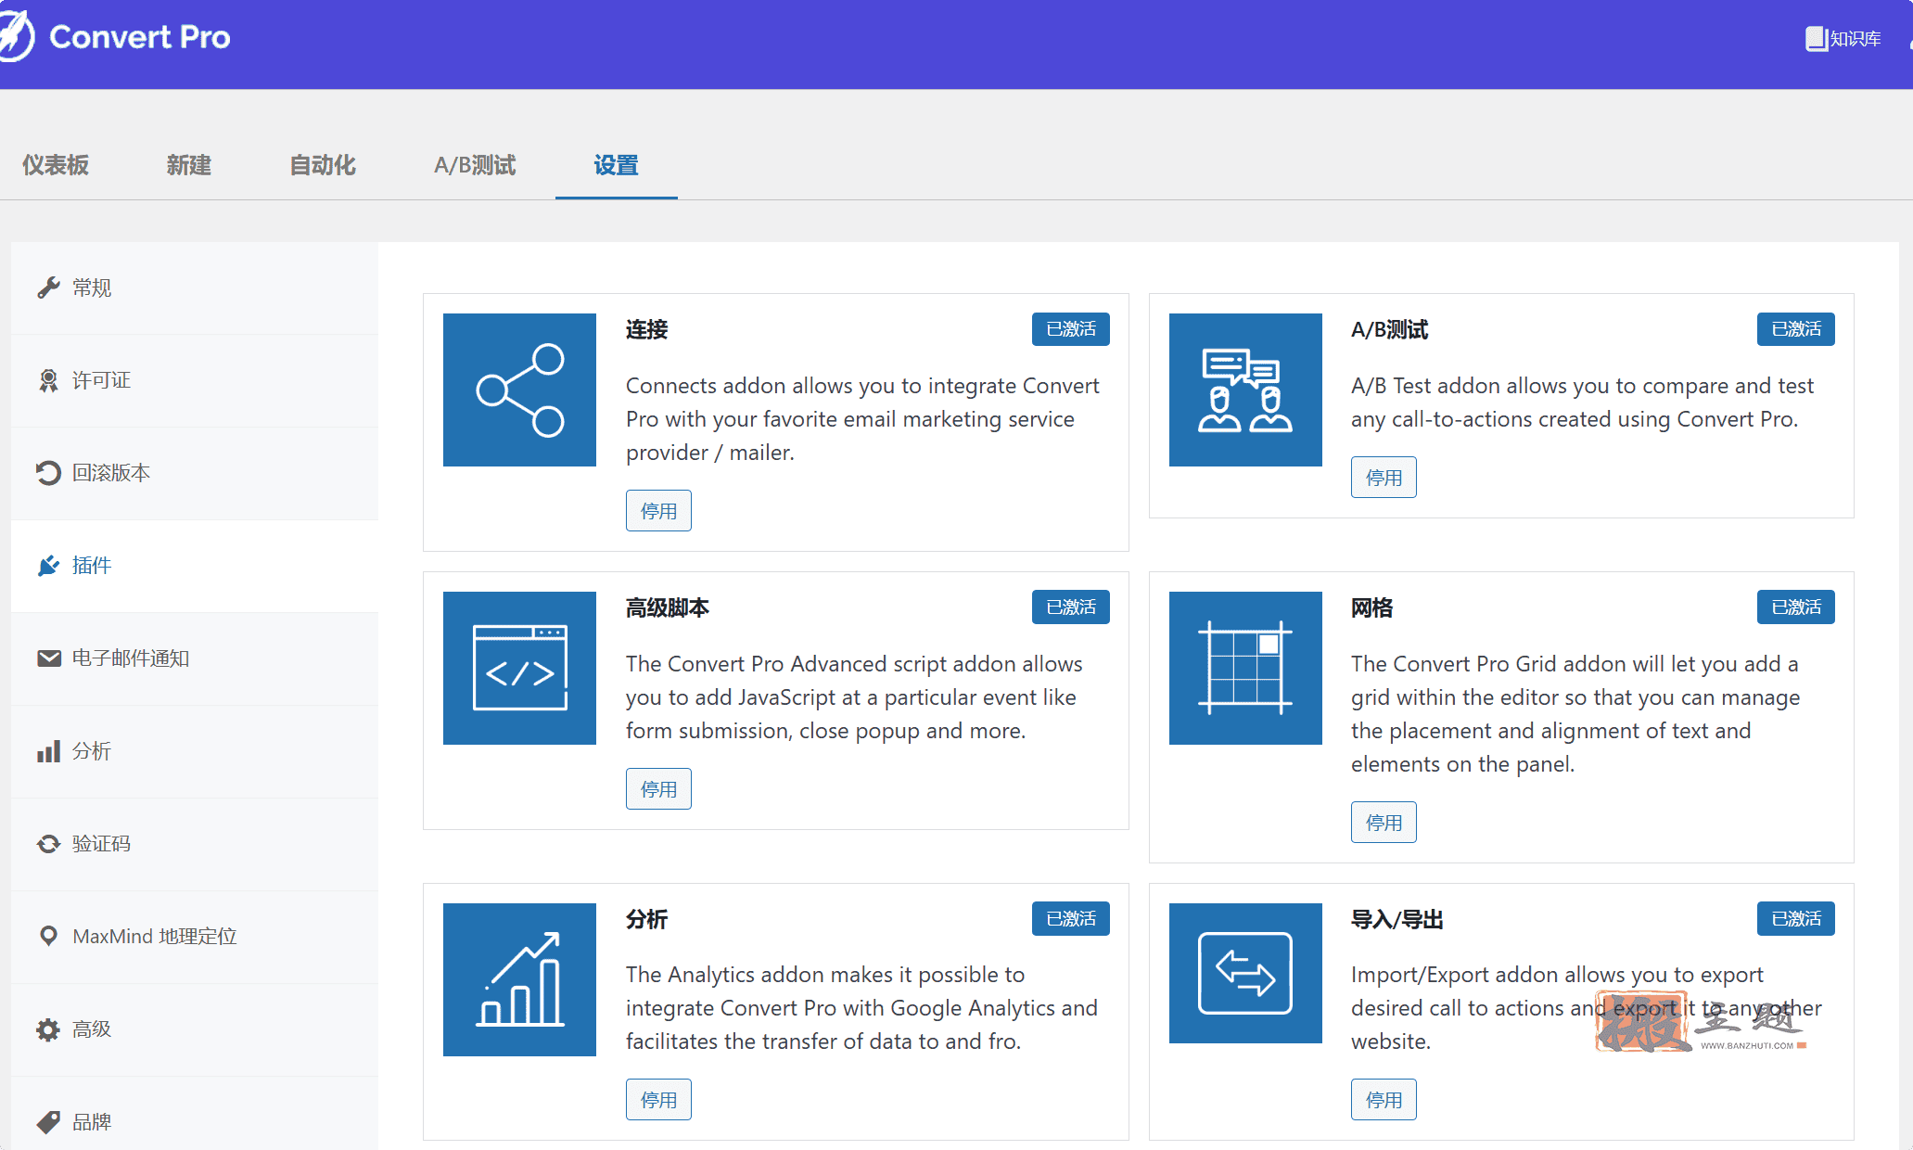Click the "Import/Export addon allows" description
This screenshot has height=1150, width=1913.
(1587, 1008)
